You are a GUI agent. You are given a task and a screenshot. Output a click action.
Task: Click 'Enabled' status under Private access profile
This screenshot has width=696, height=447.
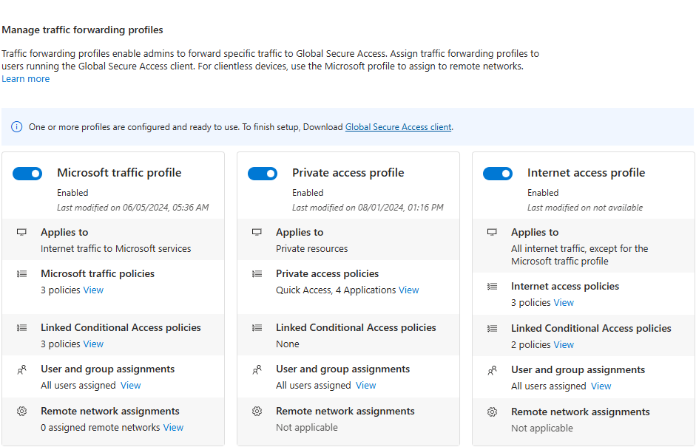308,193
